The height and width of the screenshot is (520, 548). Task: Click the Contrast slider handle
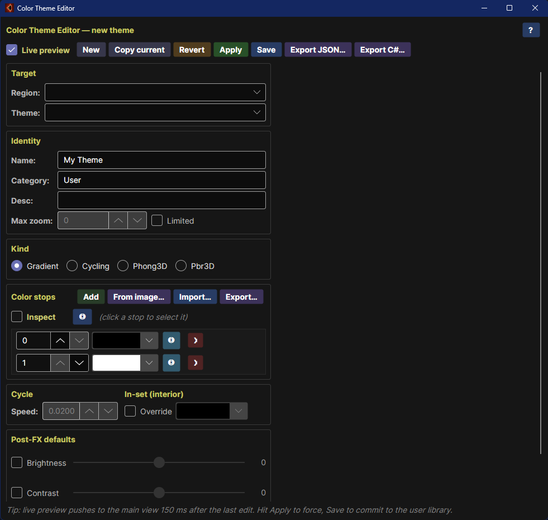(x=159, y=493)
